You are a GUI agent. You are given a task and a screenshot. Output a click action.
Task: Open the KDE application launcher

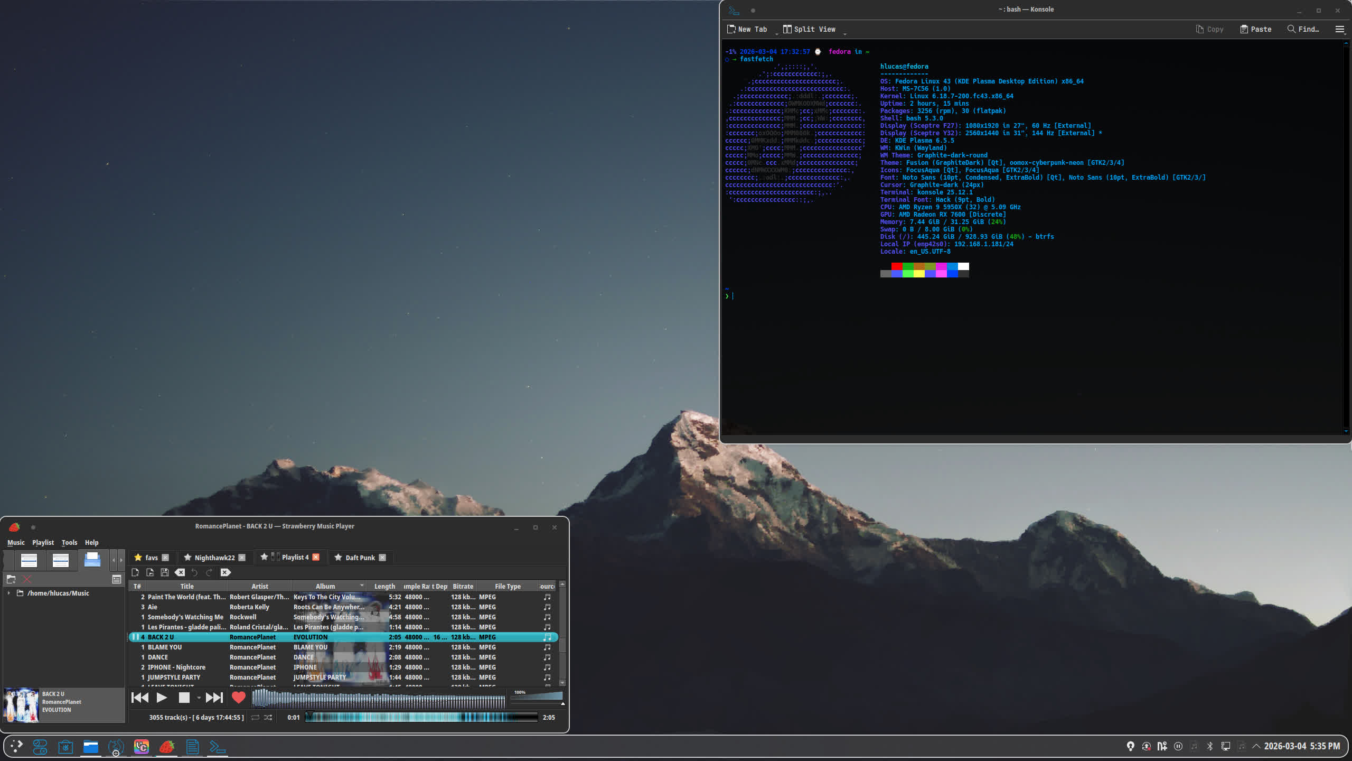pos(16,746)
